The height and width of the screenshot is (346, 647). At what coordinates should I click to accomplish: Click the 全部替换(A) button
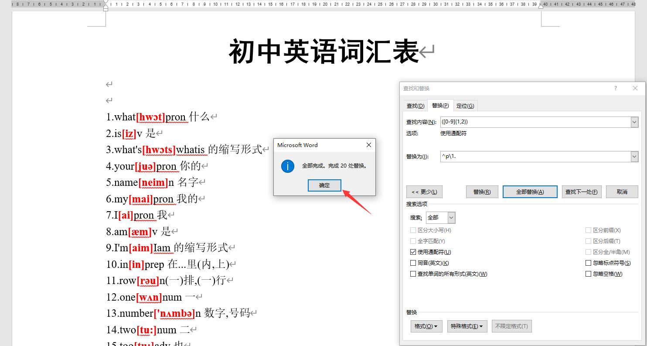tap(530, 192)
